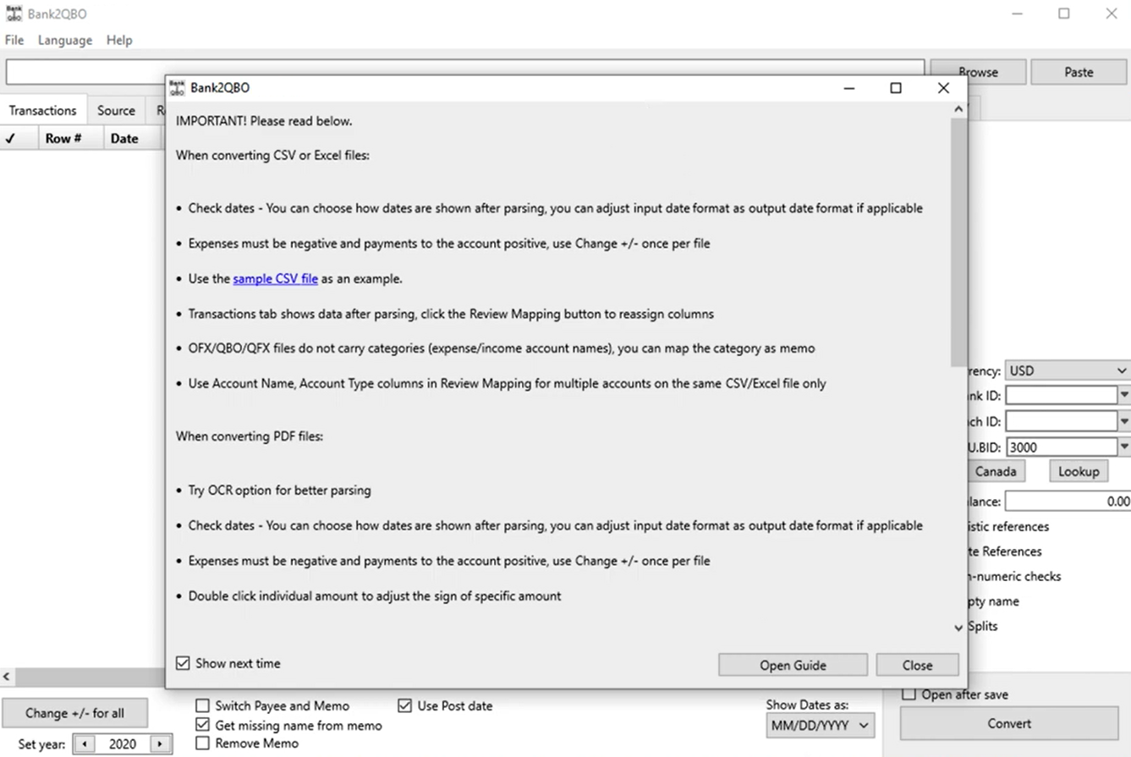Screen dimensions: 1131x757
Task: Toggle Get missing name from memo
Action: coord(202,725)
